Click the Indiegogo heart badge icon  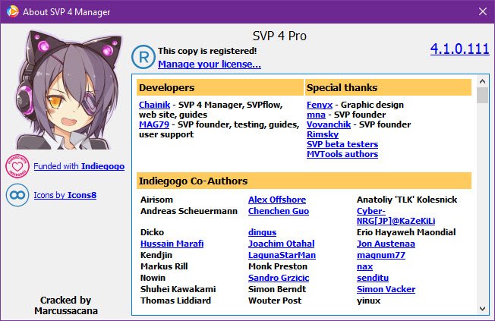[x=17, y=166]
